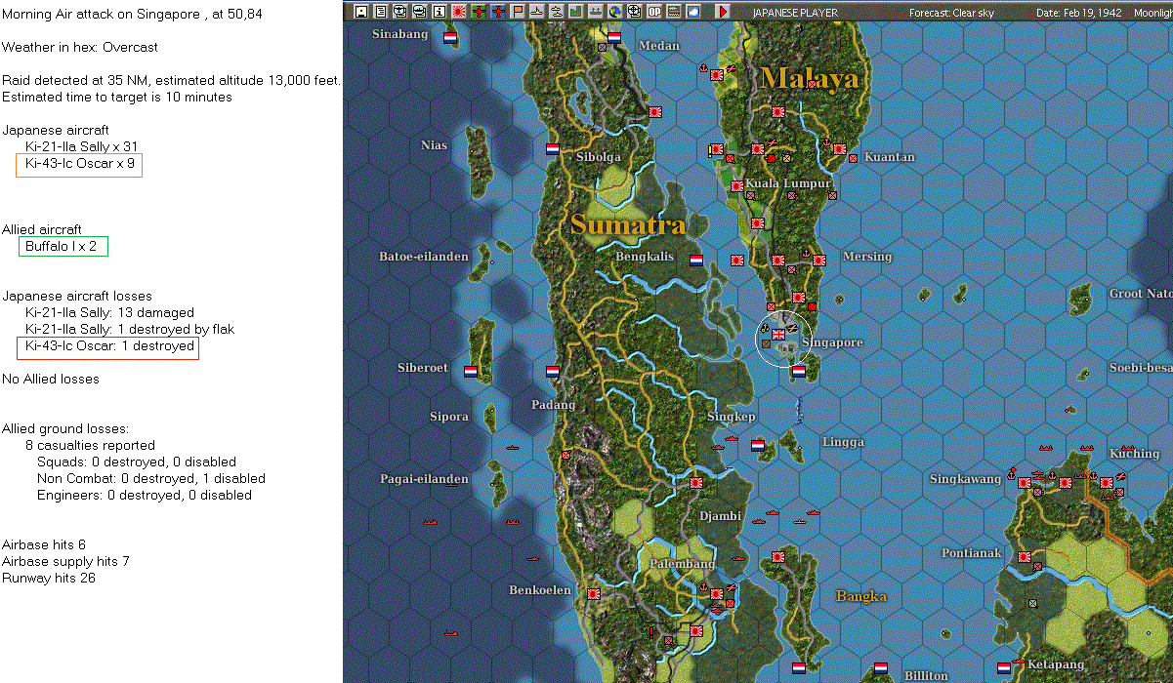Click the Japanese rising sun toolbar icon
This screenshot has width=1173, height=683.
[459, 12]
